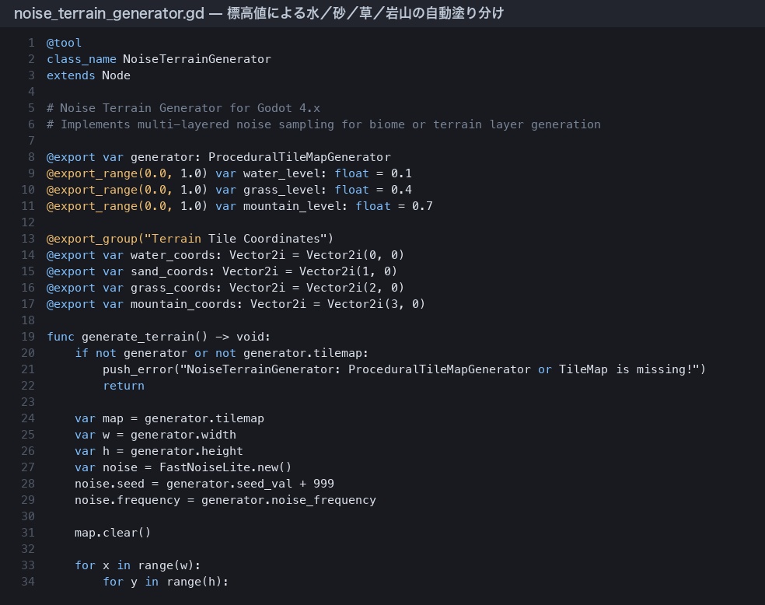
Task: Click the value 0.7 on line 11
Action: [x=422, y=206]
